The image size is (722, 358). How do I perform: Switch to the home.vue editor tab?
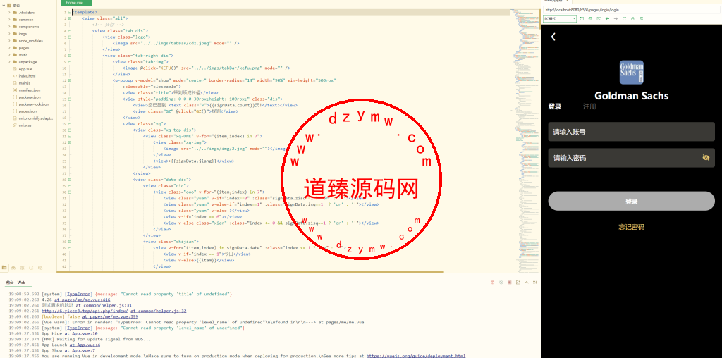click(76, 3)
